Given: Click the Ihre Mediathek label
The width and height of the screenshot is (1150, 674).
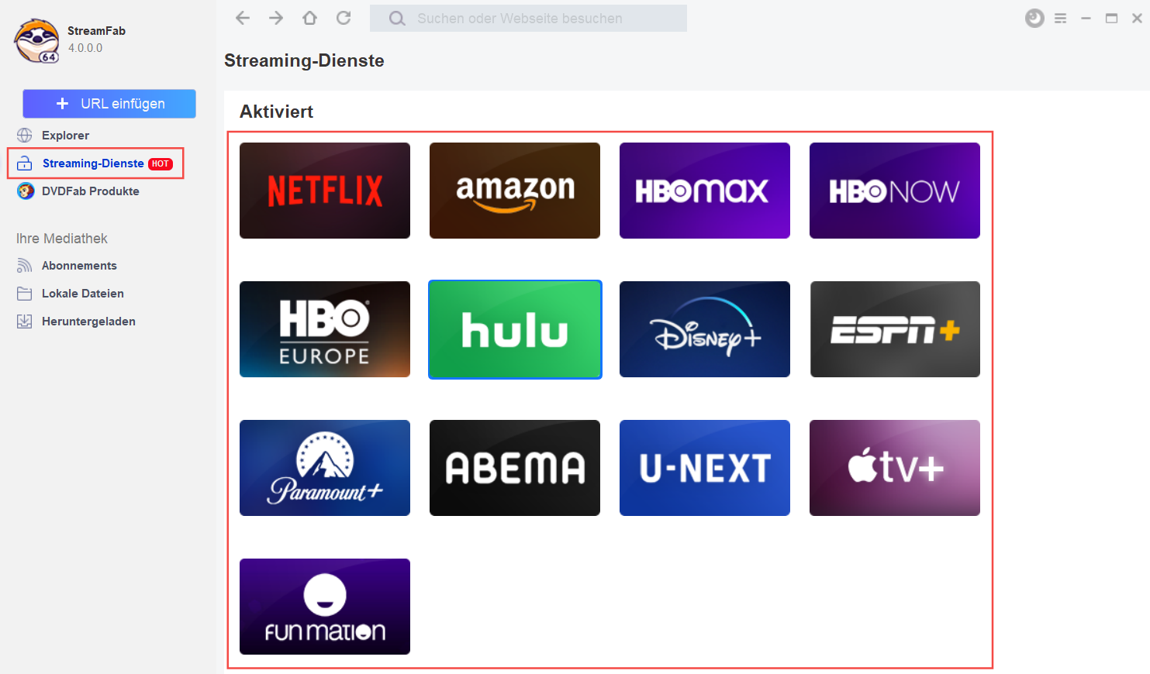Looking at the screenshot, I should 62,239.
